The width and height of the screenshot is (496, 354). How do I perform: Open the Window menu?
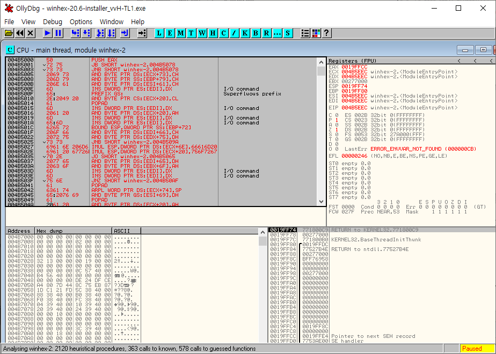(112, 21)
